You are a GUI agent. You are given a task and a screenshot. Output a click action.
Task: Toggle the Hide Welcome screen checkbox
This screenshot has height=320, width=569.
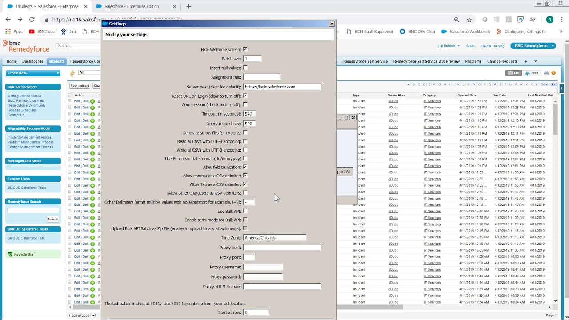(245, 49)
